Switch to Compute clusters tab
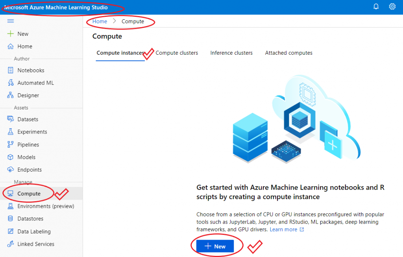This screenshot has height=257, width=403. [177, 53]
